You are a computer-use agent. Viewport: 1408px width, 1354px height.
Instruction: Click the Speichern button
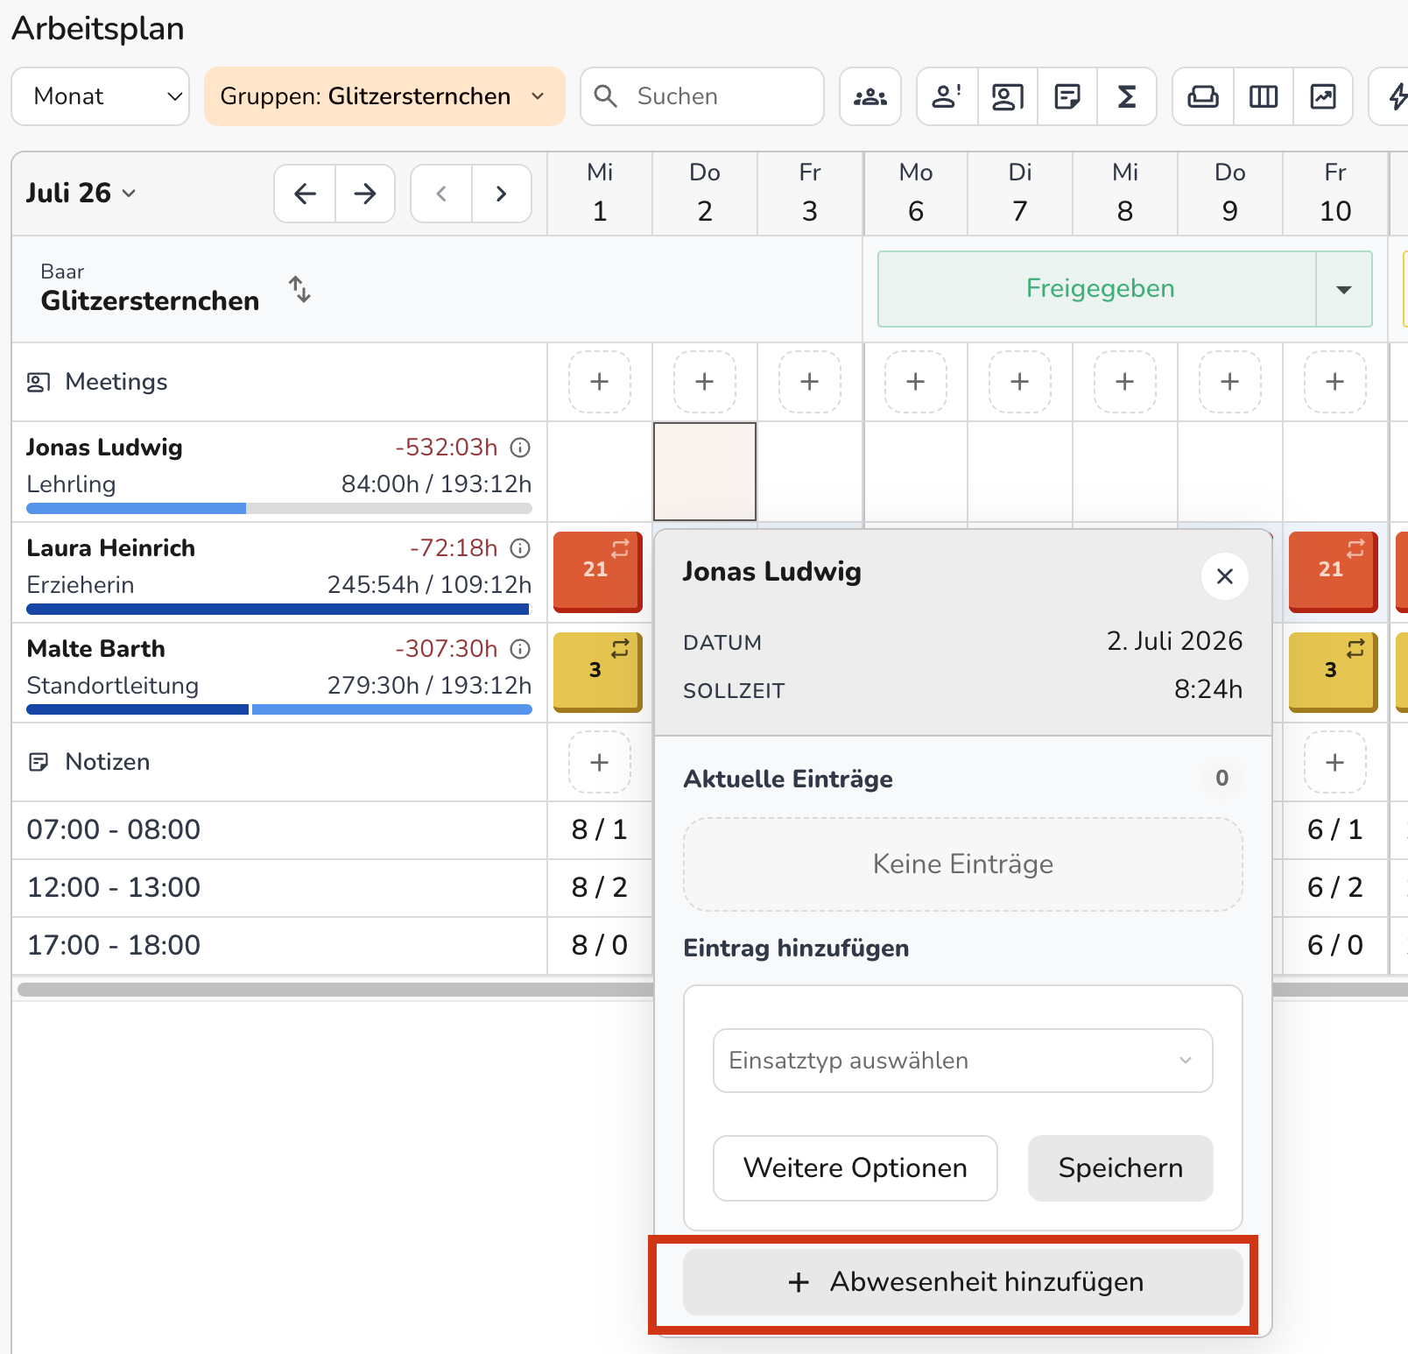[1121, 1168]
